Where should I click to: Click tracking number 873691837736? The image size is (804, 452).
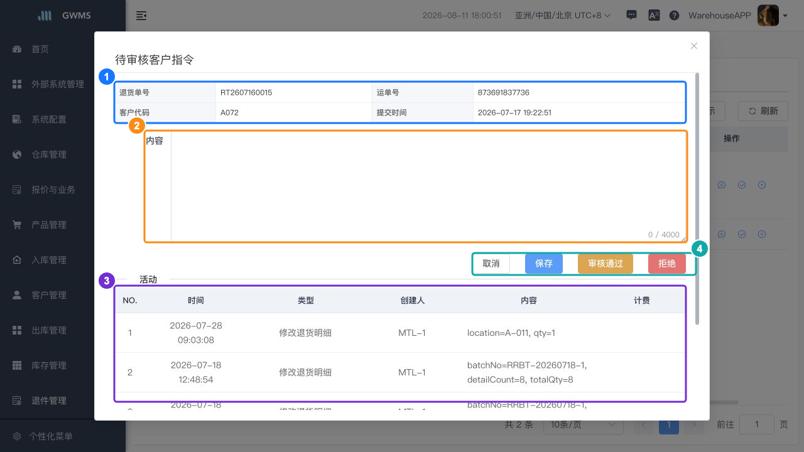click(504, 92)
